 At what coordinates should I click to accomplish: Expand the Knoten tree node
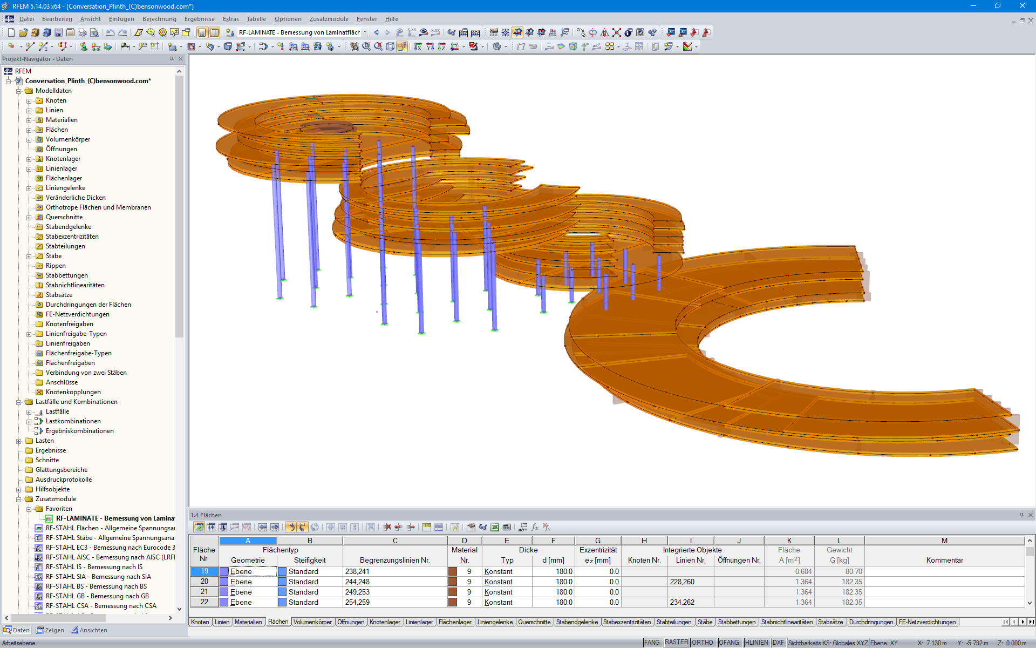29,100
